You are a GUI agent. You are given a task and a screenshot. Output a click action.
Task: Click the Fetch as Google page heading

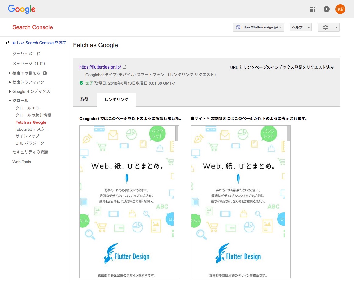[95, 45]
